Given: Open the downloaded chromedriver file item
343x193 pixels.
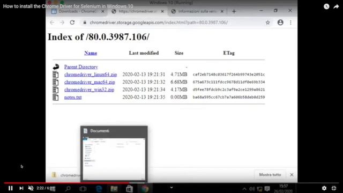Looking at the screenshot, I should tap(65, 175).
